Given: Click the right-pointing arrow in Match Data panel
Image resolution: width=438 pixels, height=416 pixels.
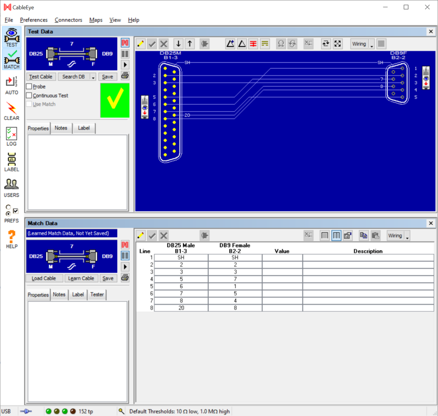Looking at the screenshot, I should 125,267.
